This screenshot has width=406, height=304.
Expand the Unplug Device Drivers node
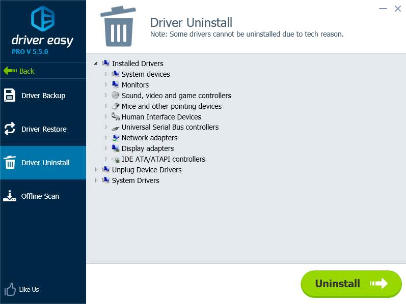point(96,170)
